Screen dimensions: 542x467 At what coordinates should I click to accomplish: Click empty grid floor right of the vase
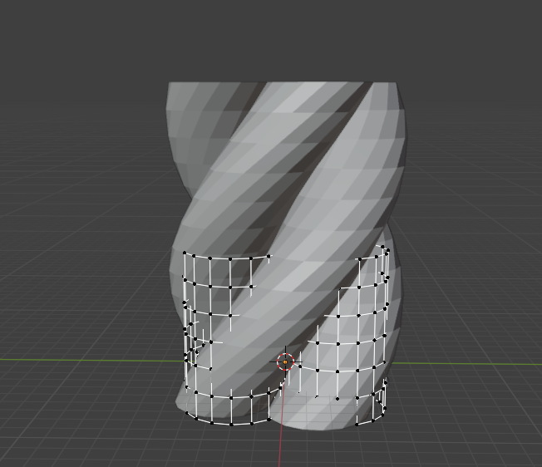pyautogui.click(x=474, y=291)
